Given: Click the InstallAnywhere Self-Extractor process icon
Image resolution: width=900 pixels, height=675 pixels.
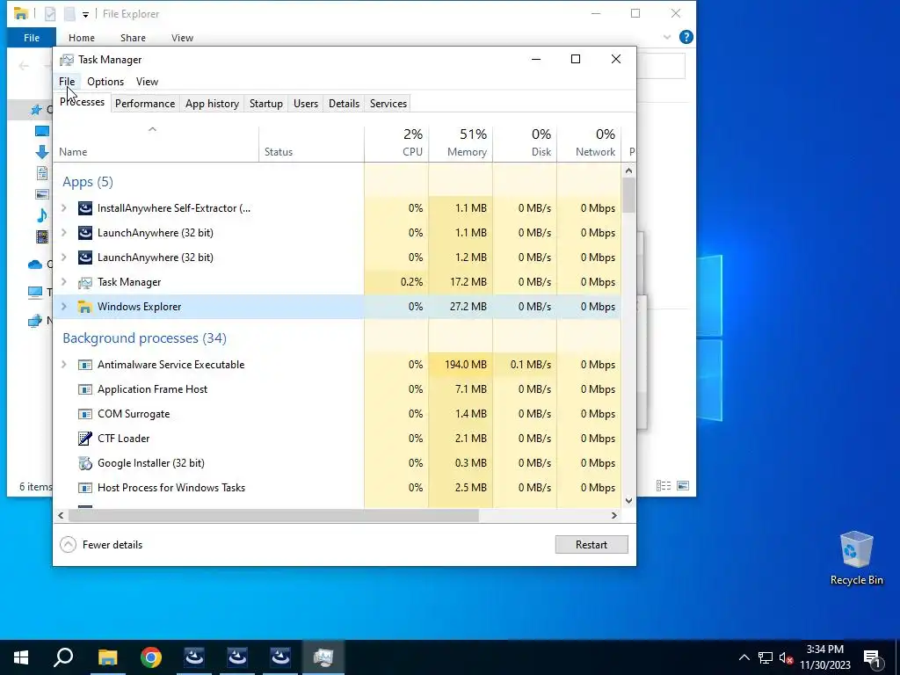Looking at the screenshot, I should click(85, 207).
